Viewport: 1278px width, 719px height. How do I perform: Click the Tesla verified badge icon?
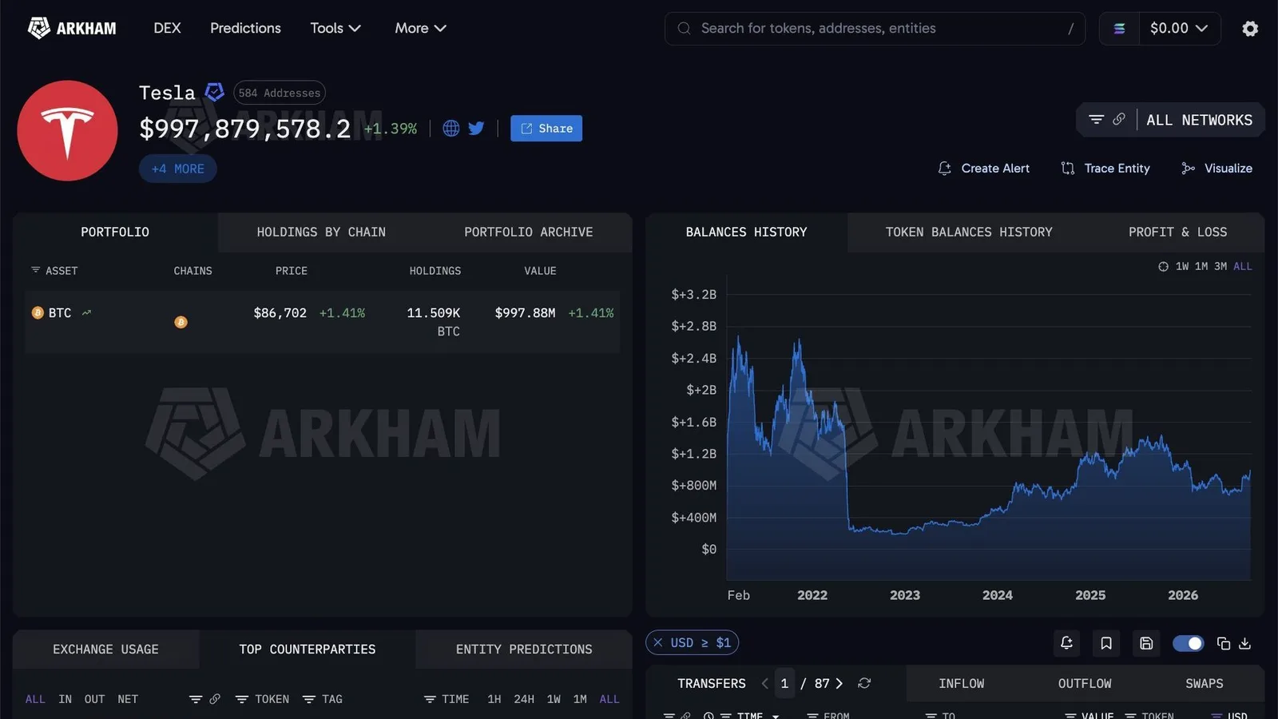[214, 92]
